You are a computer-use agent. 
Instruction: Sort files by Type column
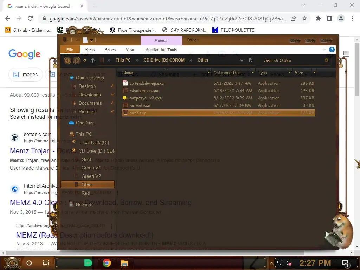(262, 73)
